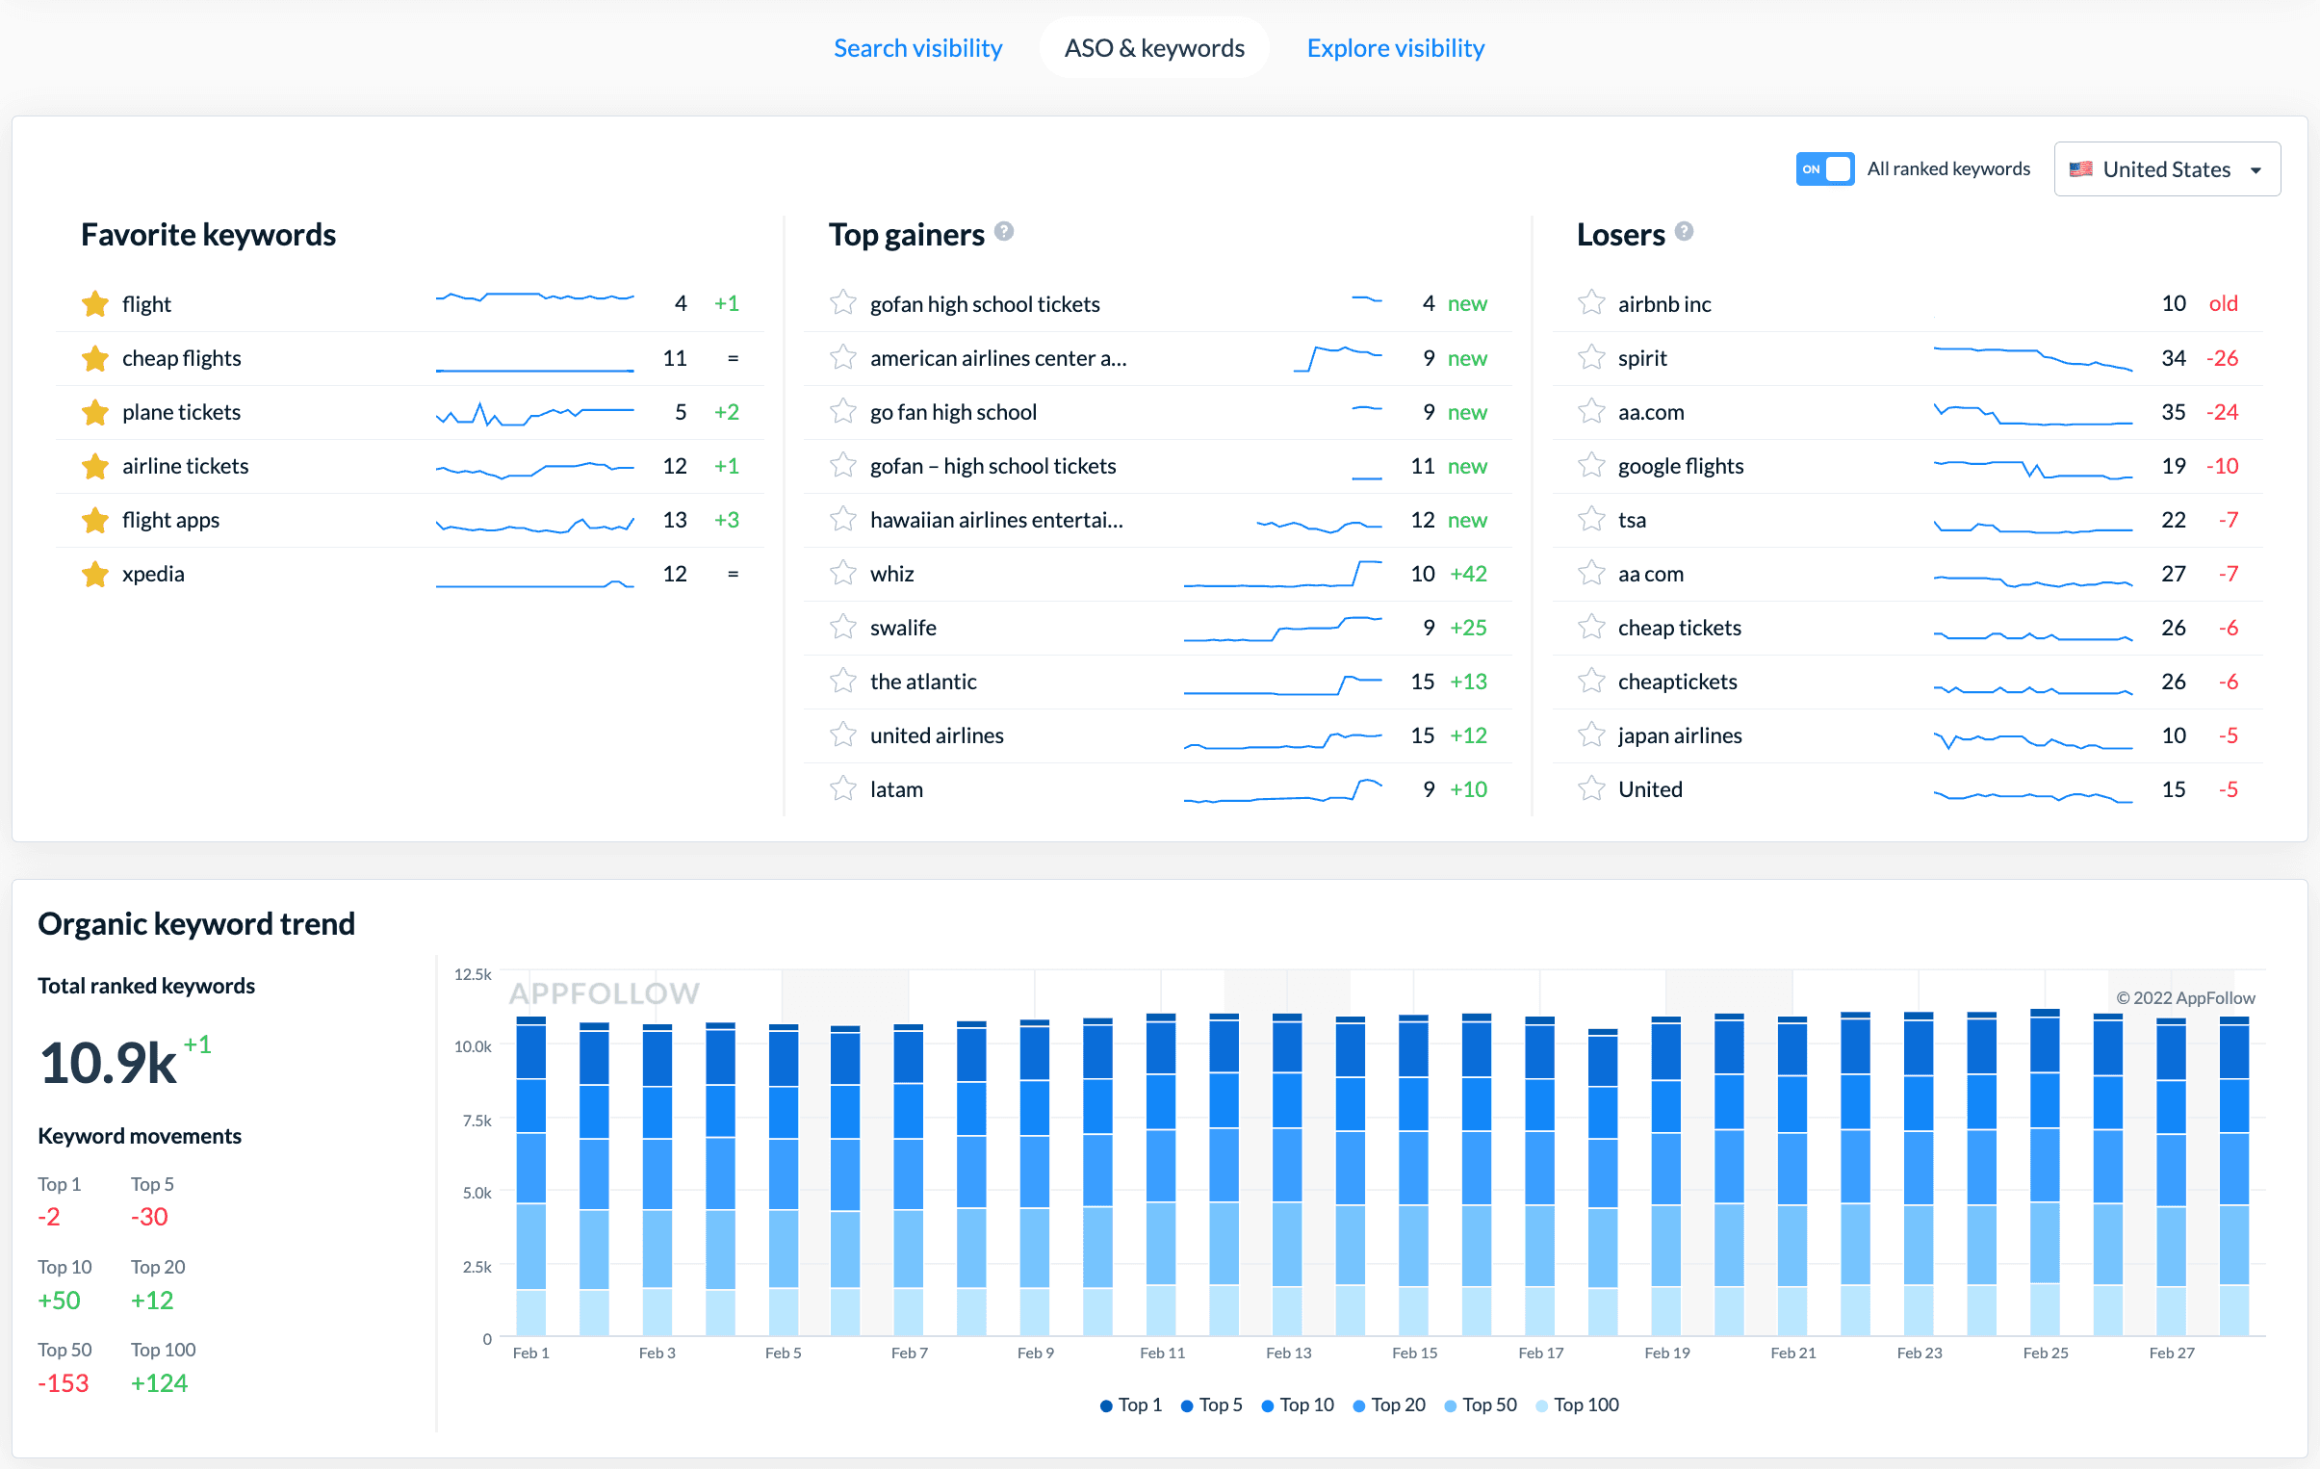Viewport: 2320px width, 1469px height.
Task: Toggle the 'All ranked keywords' switch on
Action: tap(1824, 168)
